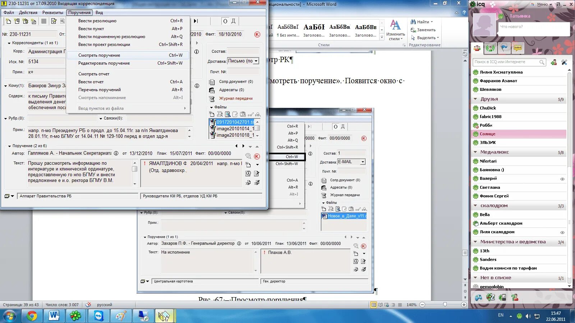The width and height of the screenshot is (575, 323).
Task: Toggle visibility eye icon for contact Валерий
Action: point(562,179)
